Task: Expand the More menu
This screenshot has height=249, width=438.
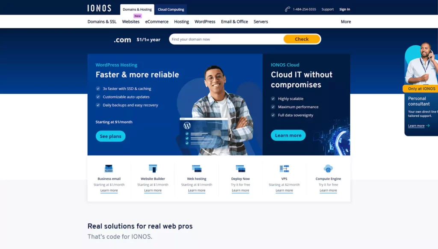Action: [346, 21]
